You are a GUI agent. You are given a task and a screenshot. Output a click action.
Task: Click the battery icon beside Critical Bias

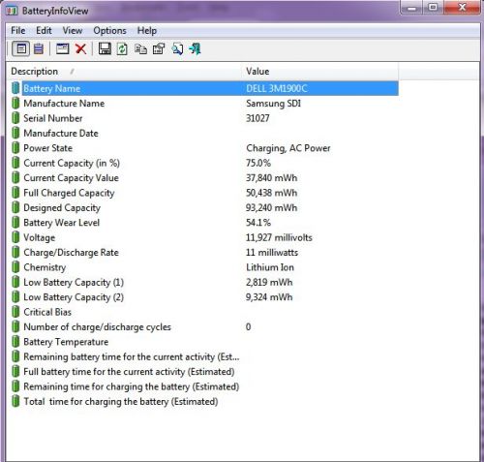[15, 312]
